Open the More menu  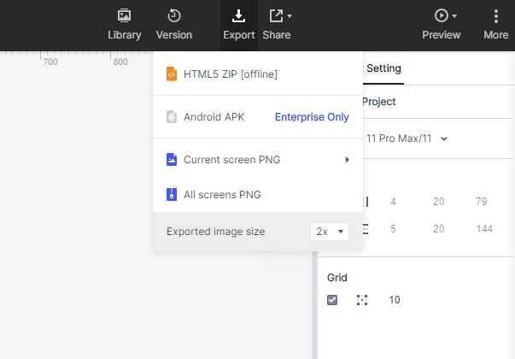pyautogui.click(x=496, y=24)
